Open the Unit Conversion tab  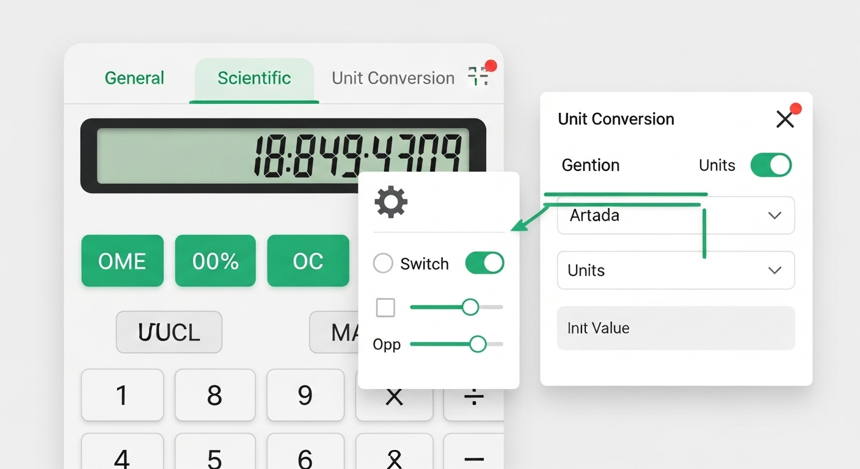[x=393, y=78]
